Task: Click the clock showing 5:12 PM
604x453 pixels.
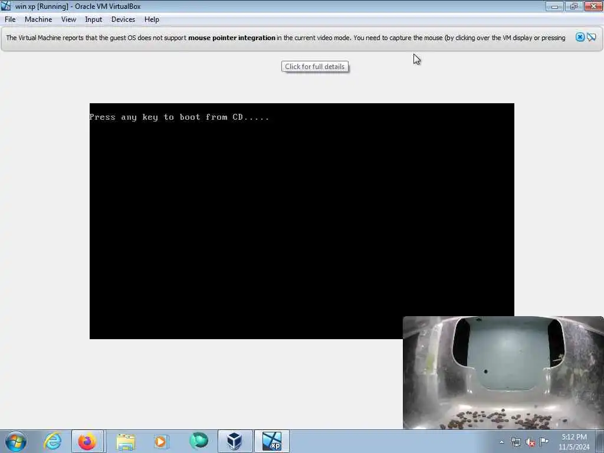Action: click(574, 441)
